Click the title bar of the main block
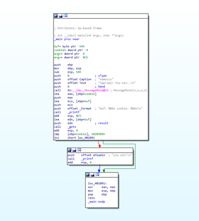This screenshot has width=199, height=221. pyautogui.click(x=101, y=16)
